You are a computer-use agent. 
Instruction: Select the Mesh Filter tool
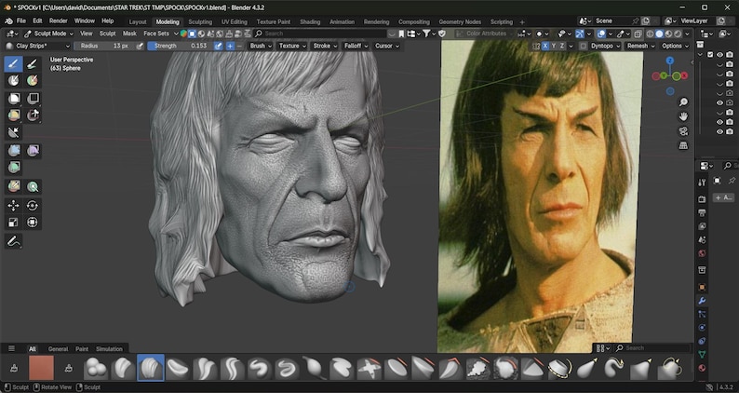click(x=13, y=151)
